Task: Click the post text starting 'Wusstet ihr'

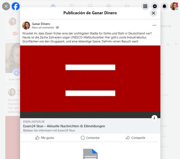Action: click(x=87, y=37)
